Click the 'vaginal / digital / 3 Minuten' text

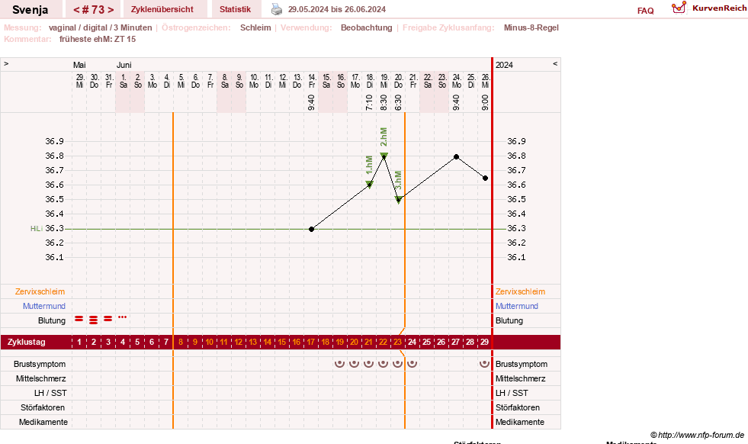(100, 27)
